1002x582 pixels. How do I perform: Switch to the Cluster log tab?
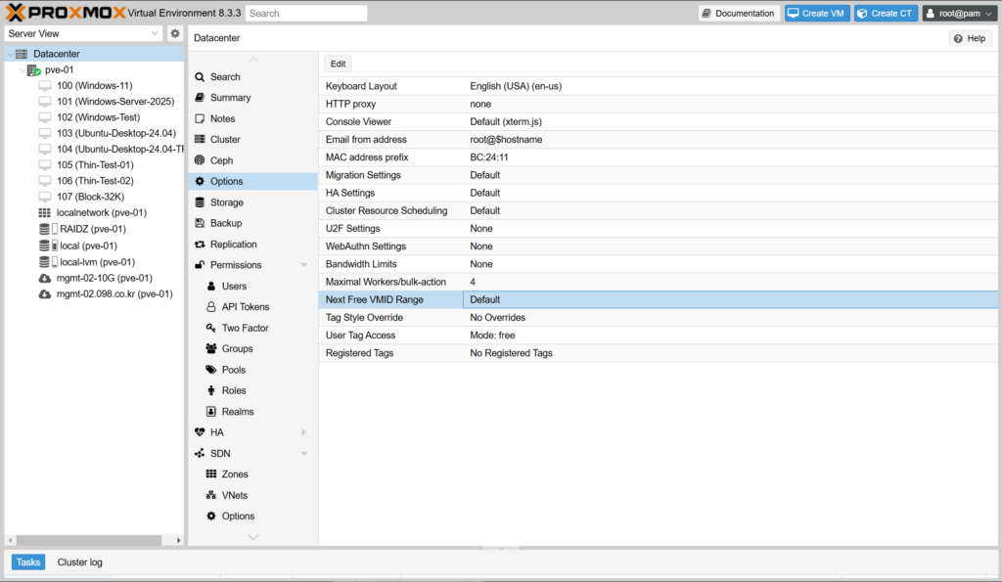(x=79, y=562)
